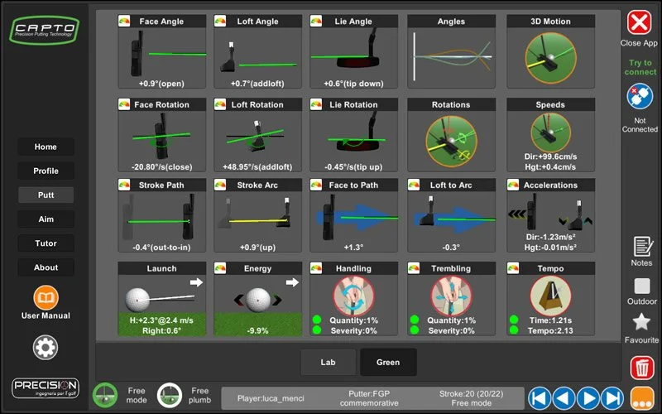Close the app with red X
The image size is (662, 414).
(x=639, y=22)
